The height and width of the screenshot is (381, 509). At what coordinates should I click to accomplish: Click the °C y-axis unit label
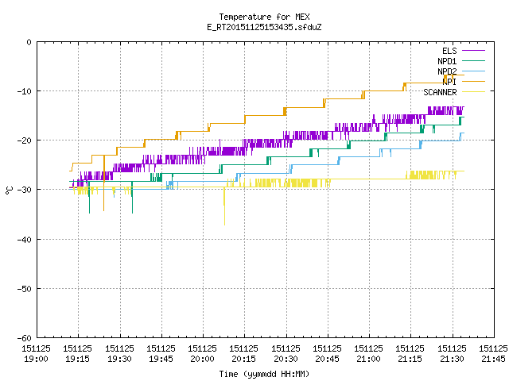click(x=9, y=190)
